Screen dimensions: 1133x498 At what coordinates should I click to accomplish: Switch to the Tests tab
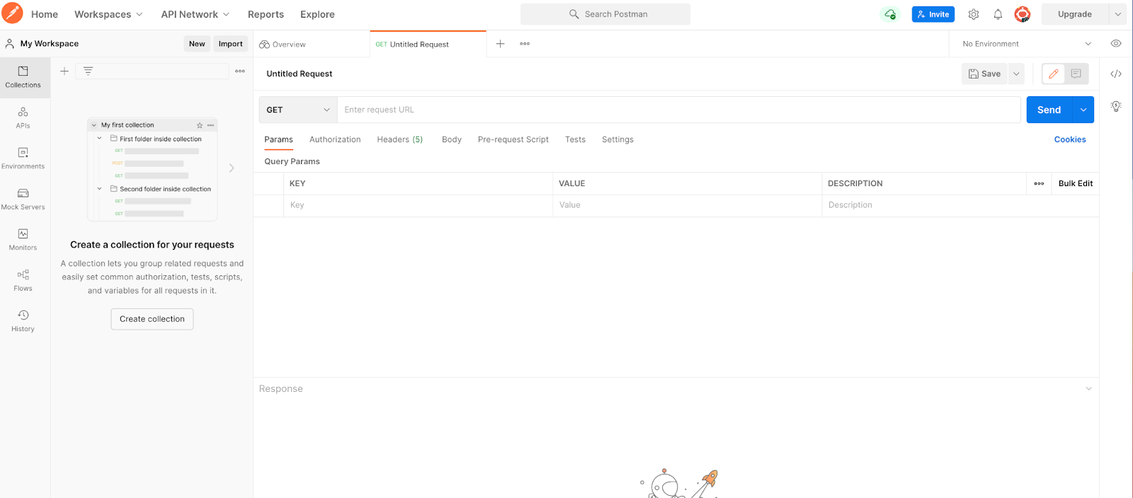575,139
